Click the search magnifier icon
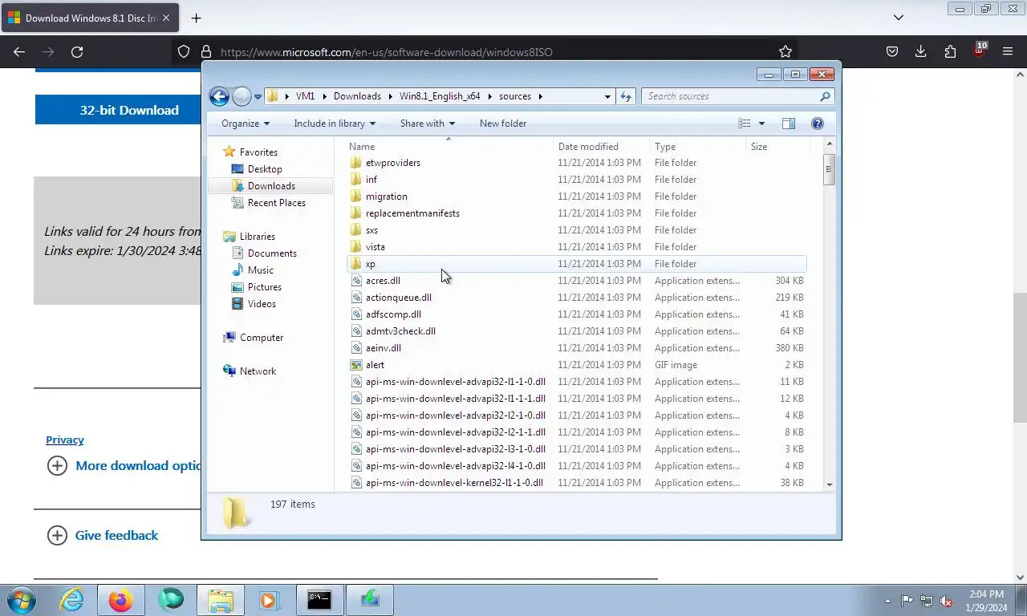This screenshot has height=616, width=1027. click(x=825, y=96)
